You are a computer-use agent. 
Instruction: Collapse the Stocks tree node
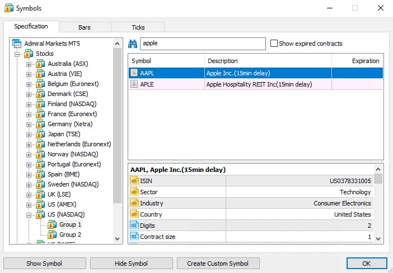coord(17,54)
